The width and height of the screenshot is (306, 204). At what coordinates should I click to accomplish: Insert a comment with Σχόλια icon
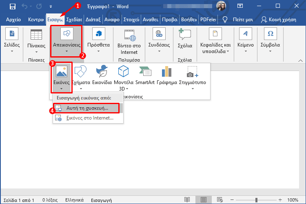(x=184, y=34)
